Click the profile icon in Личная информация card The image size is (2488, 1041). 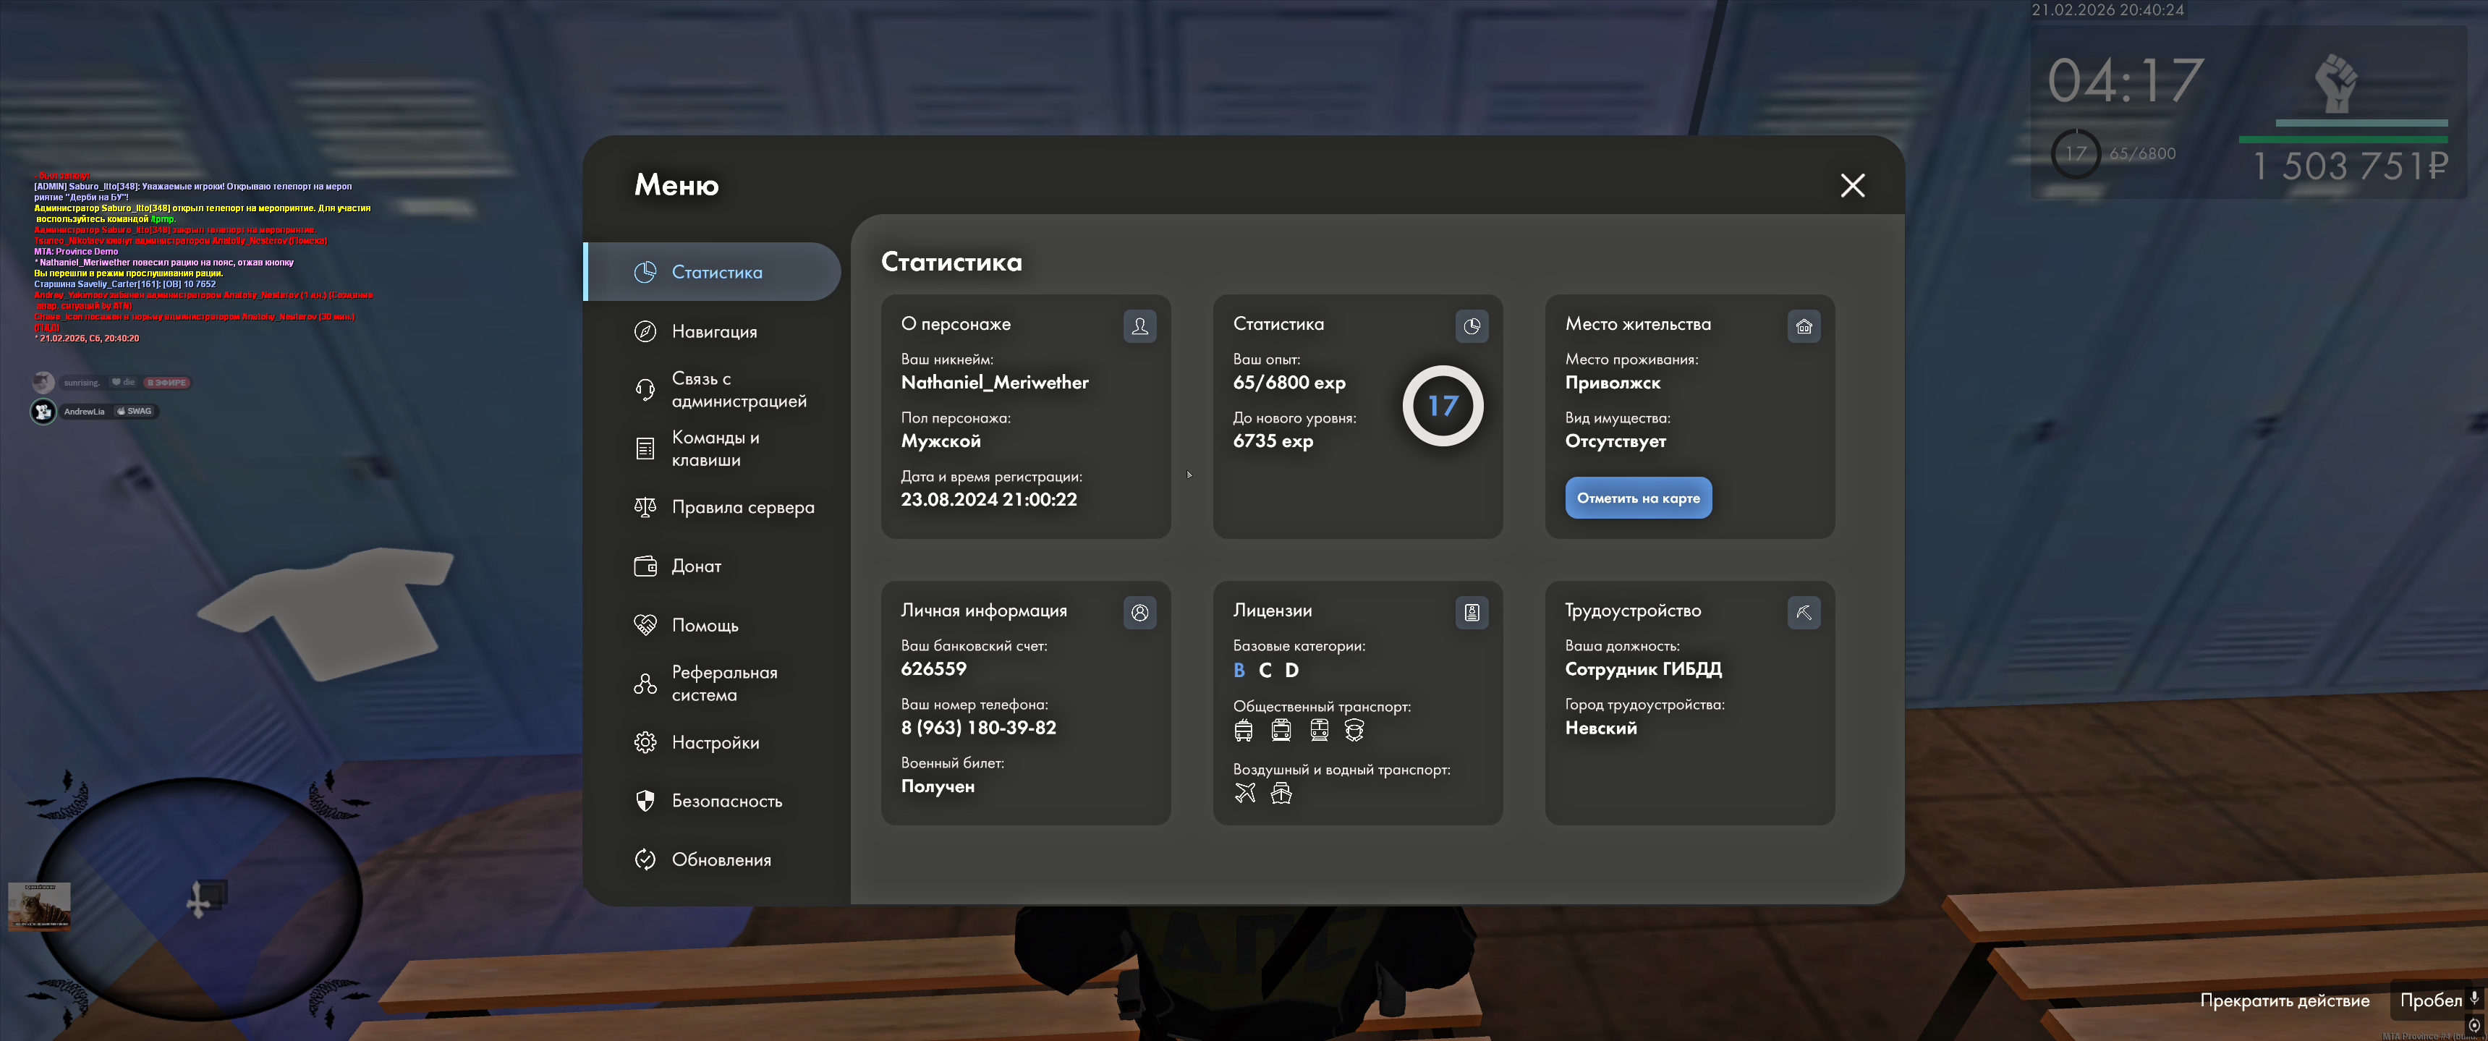coord(1139,612)
